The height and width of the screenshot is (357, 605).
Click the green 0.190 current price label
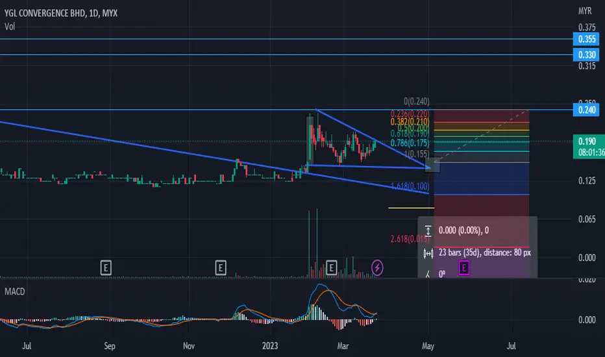tap(589, 147)
